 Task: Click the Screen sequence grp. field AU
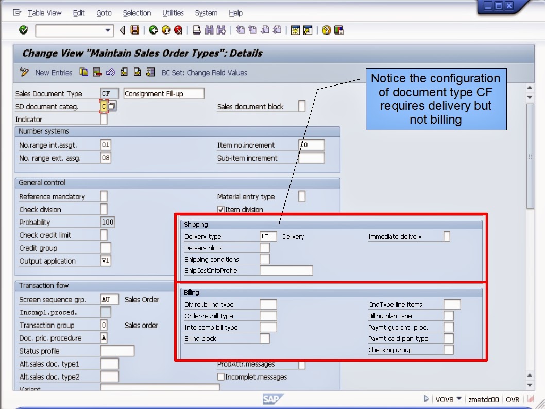click(109, 299)
